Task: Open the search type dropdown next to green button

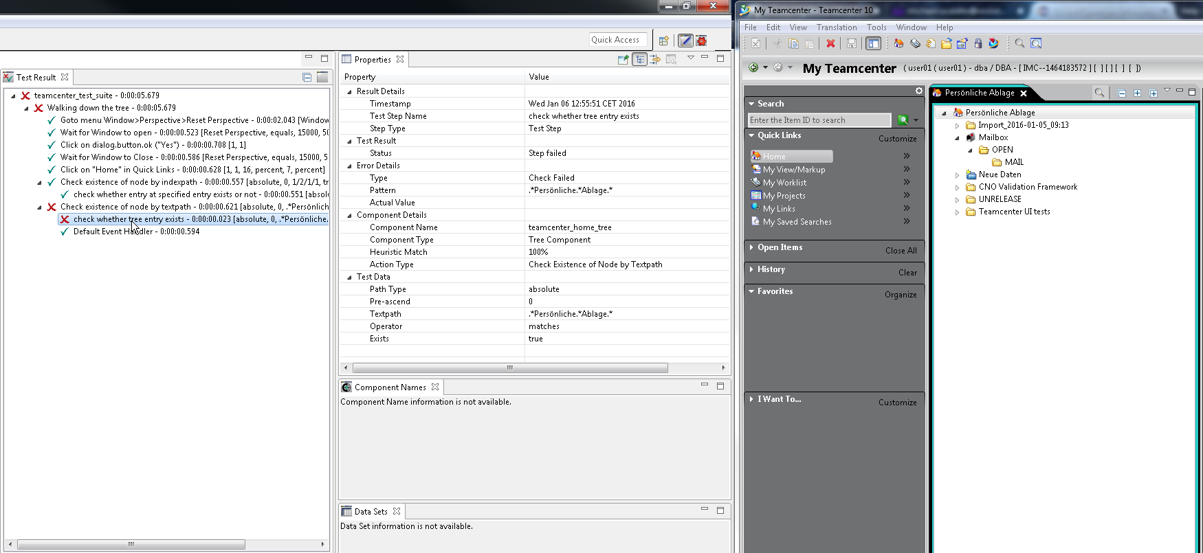Action: (916, 120)
